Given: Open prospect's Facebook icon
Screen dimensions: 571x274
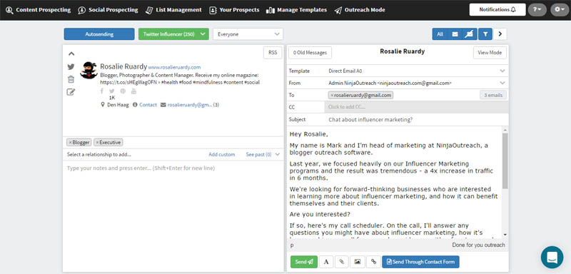Looking at the screenshot, I should point(102,91).
